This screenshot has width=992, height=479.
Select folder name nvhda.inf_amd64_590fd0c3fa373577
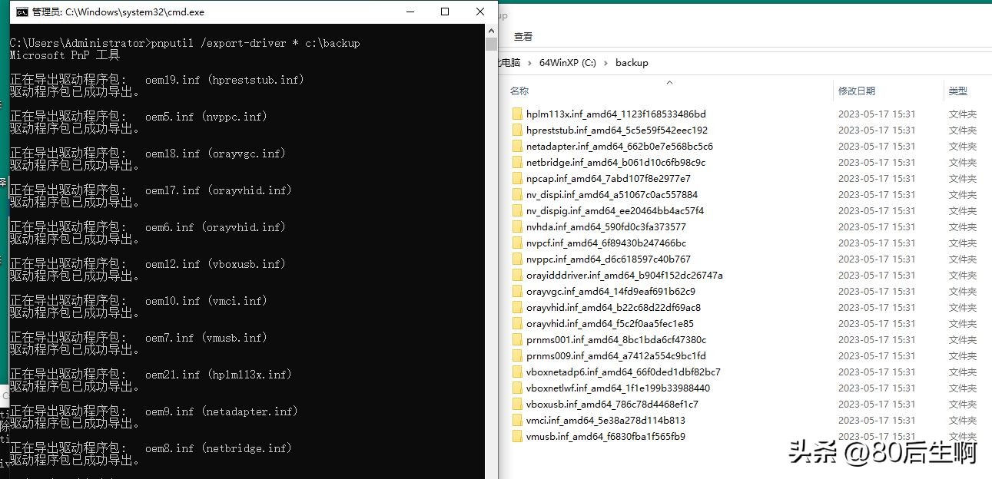606,227
